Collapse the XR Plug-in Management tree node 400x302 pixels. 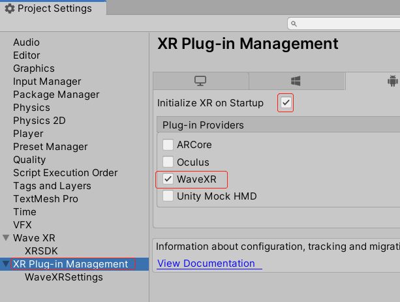coord(7,264)
